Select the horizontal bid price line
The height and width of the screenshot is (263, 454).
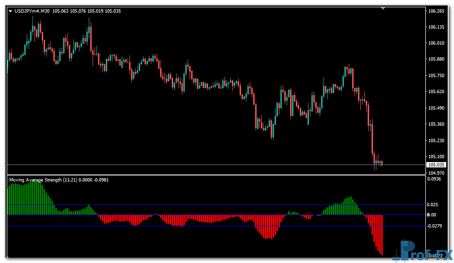coord(194,165)
